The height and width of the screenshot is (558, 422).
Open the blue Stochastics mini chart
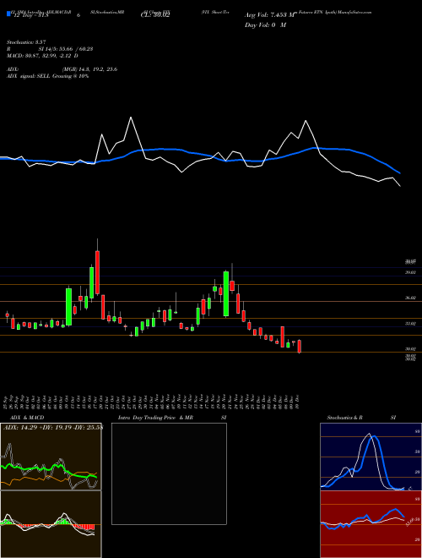tap(371, 457)
